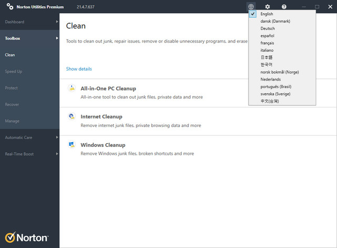Viewport: 337px width, 248px height.
Task: Click the All-in-One PC Cleanup icon
Action: 72,89
